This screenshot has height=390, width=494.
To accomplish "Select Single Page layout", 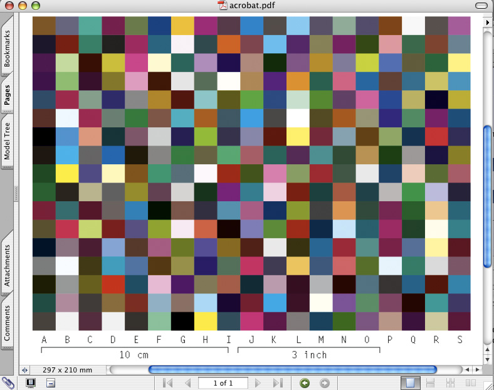I will [x=410, y=382].
